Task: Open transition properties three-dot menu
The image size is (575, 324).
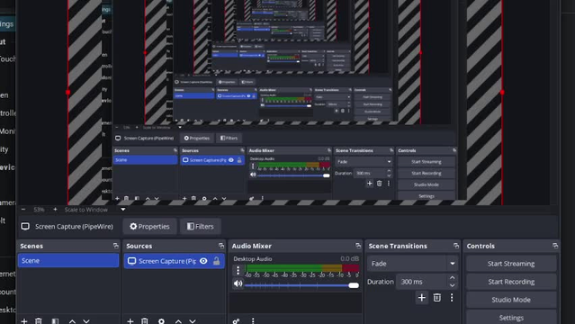Action: click(452, 297)
